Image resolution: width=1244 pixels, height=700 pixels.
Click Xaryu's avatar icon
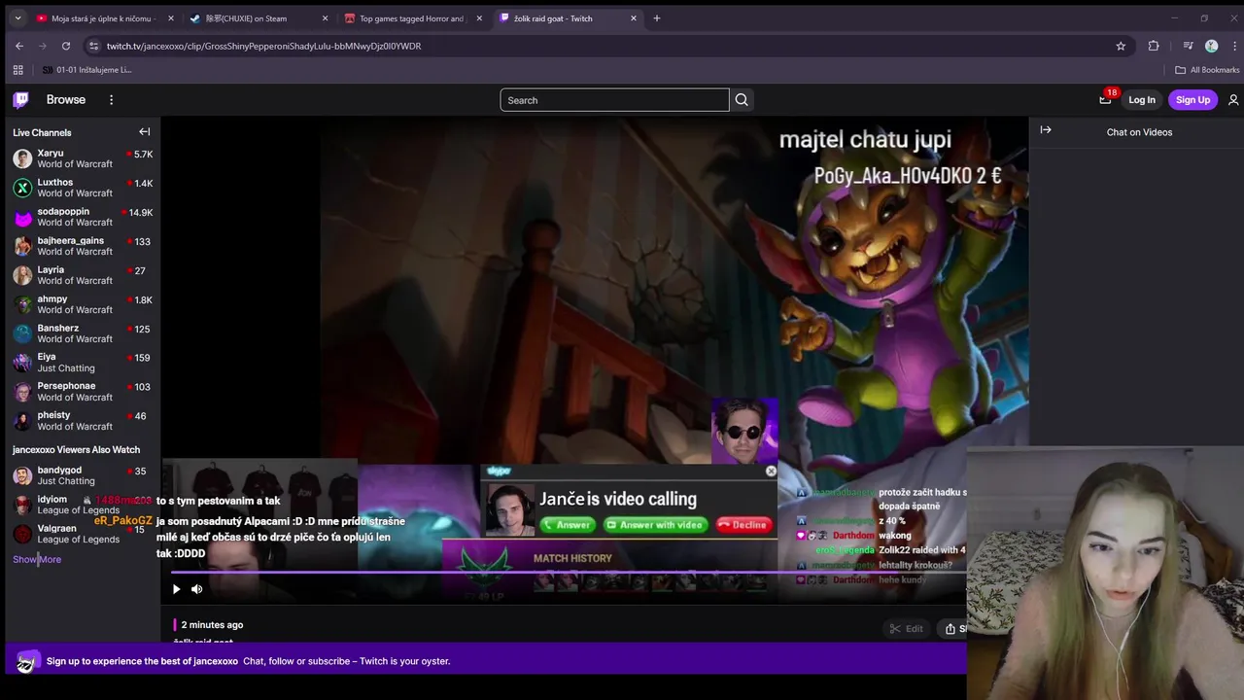[x=22, y=158]
